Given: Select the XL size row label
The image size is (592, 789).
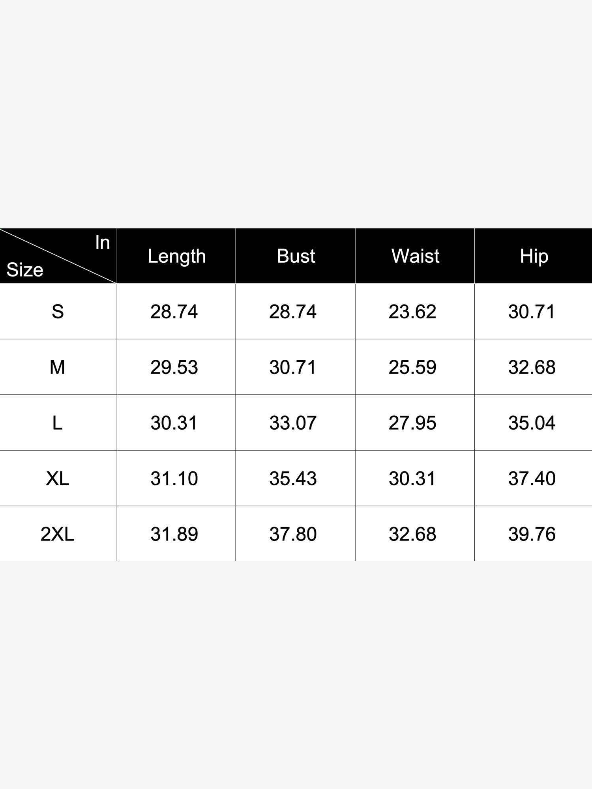Looking at the screenshot, I should pyautogui.click(x=58, y=479).
